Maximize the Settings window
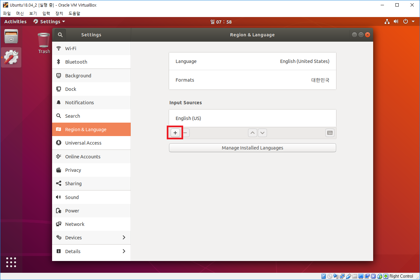Screen dimensions: 420x280 [361, 35]
